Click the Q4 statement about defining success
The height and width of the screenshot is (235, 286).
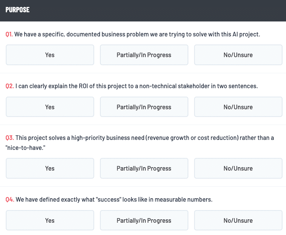point(114,200)
